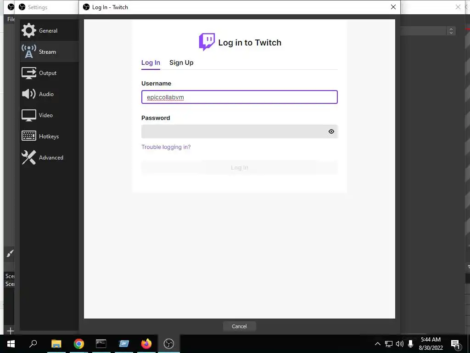Open the taskbar clock and date
Viewport: 470px width, 353px height.
[x=431, y=344]
